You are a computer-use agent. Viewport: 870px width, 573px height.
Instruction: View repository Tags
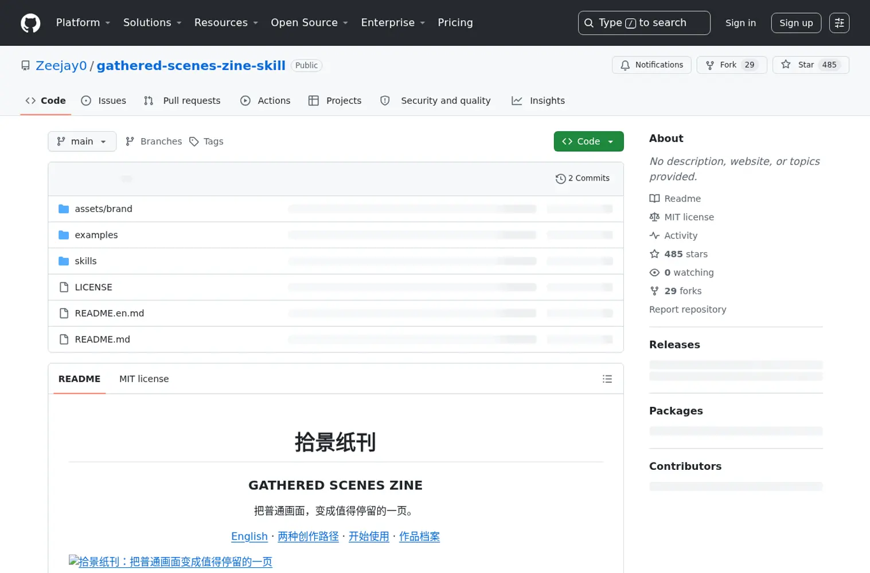click(206, 142)
